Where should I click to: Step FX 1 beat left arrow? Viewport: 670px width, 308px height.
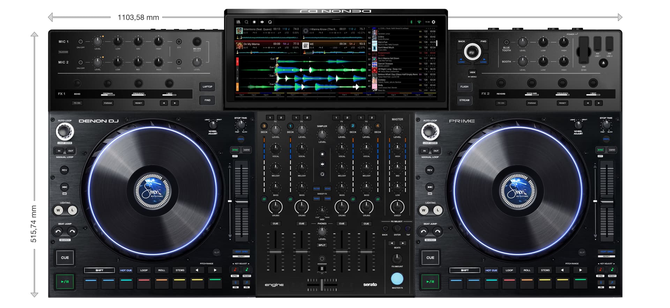point(164,103)
